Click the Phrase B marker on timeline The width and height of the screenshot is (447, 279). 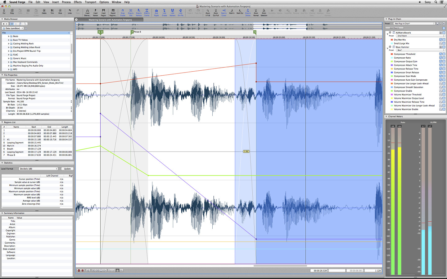[133, 32]
